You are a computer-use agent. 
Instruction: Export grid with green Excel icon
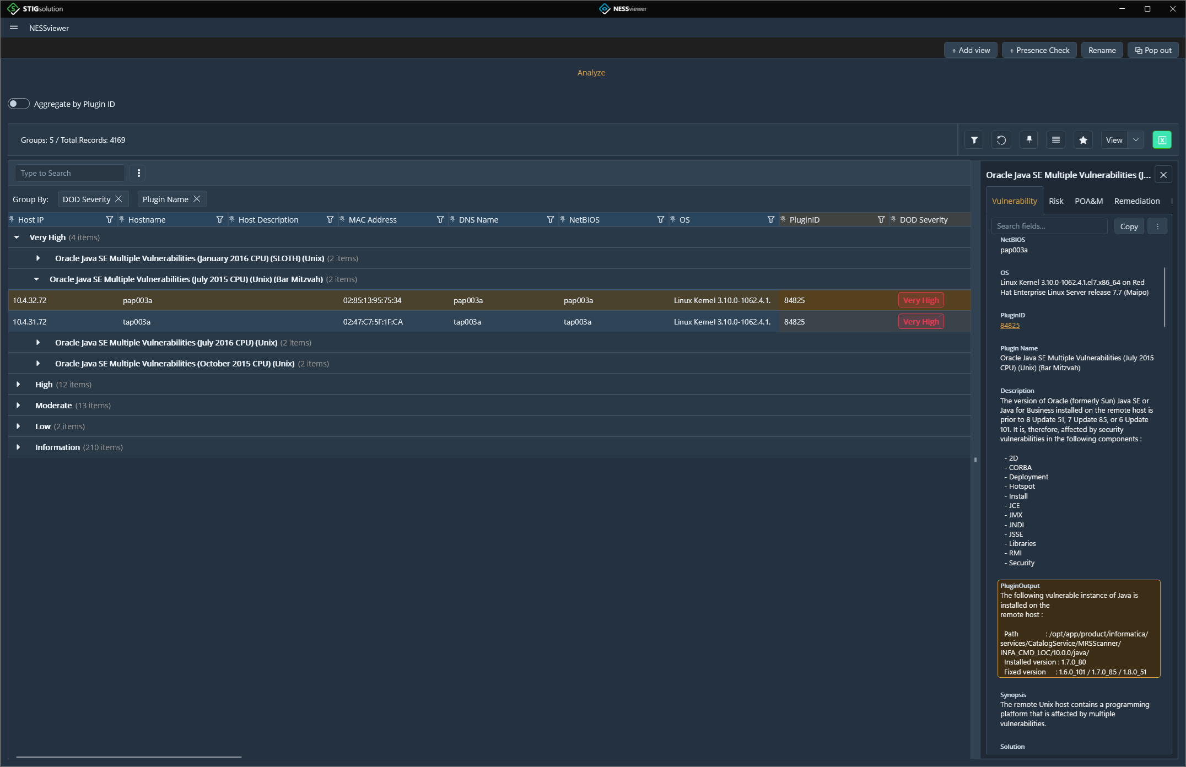click(1162, 140)
